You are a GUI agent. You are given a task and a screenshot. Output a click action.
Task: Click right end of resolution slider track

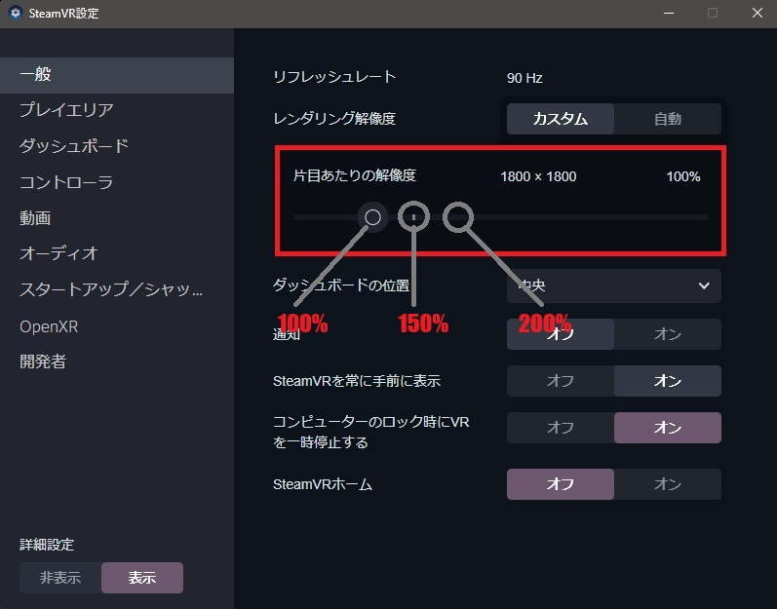point(704,217)
